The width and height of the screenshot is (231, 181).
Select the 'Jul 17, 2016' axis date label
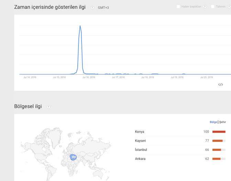click(x=118, y=77)
